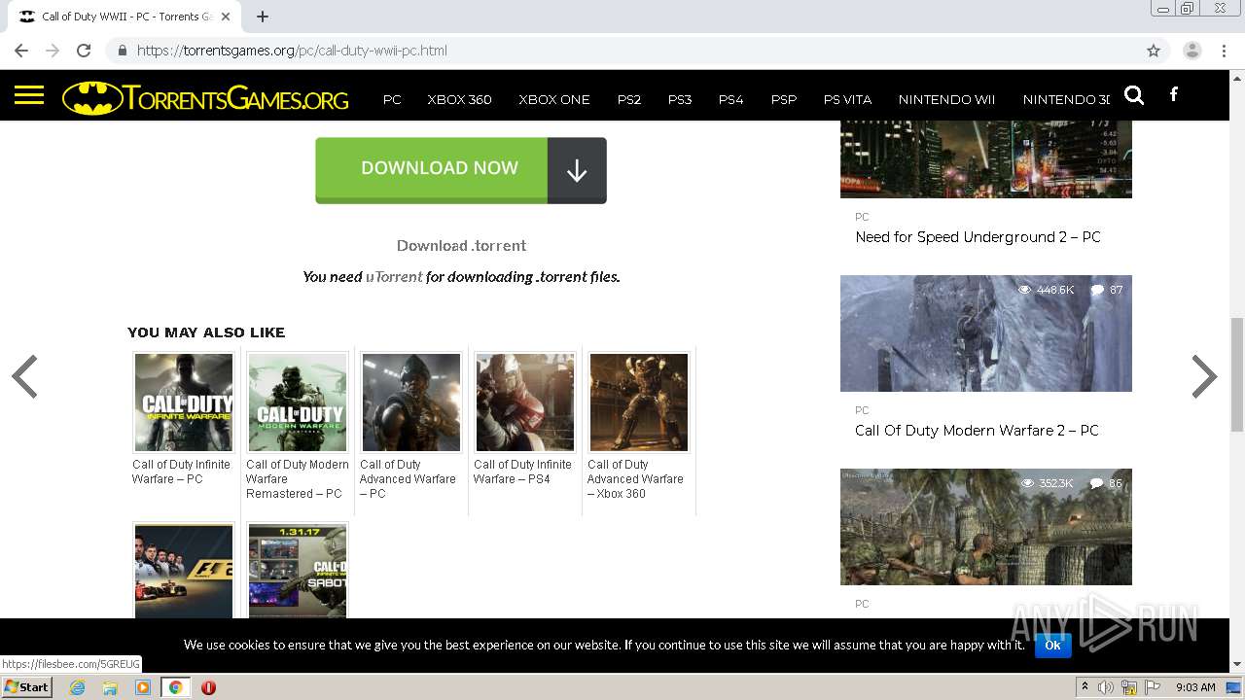The width and height of the screenshot is (1245, 700).
Task: Select PS2 menu item
Action: click(629, 99)
